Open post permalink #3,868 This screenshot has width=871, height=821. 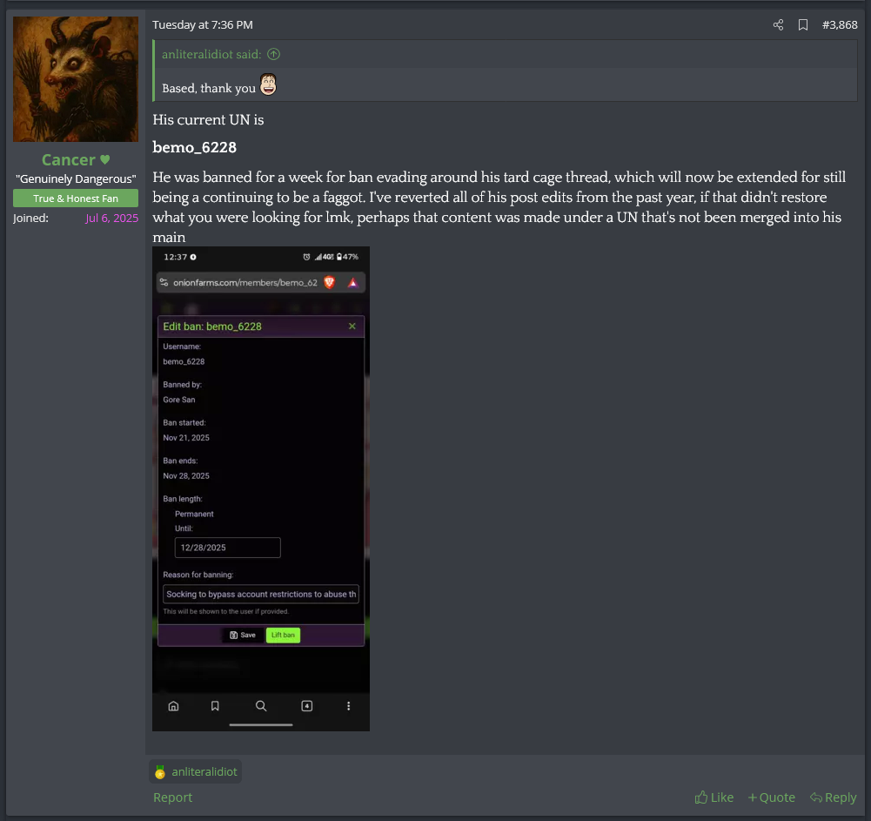[x=839, y=25]
